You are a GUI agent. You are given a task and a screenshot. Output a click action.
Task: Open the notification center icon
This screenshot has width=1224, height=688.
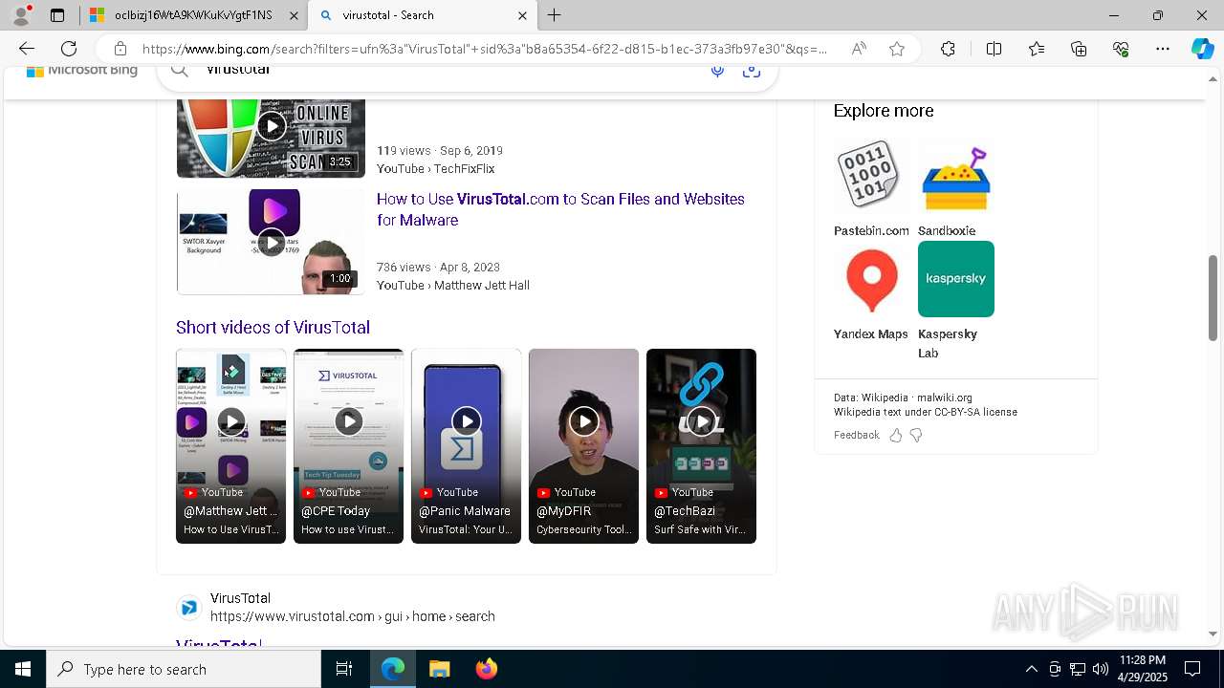click(1192, 669)
